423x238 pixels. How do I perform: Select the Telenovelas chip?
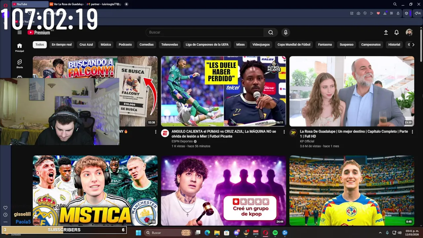[170, 45]
